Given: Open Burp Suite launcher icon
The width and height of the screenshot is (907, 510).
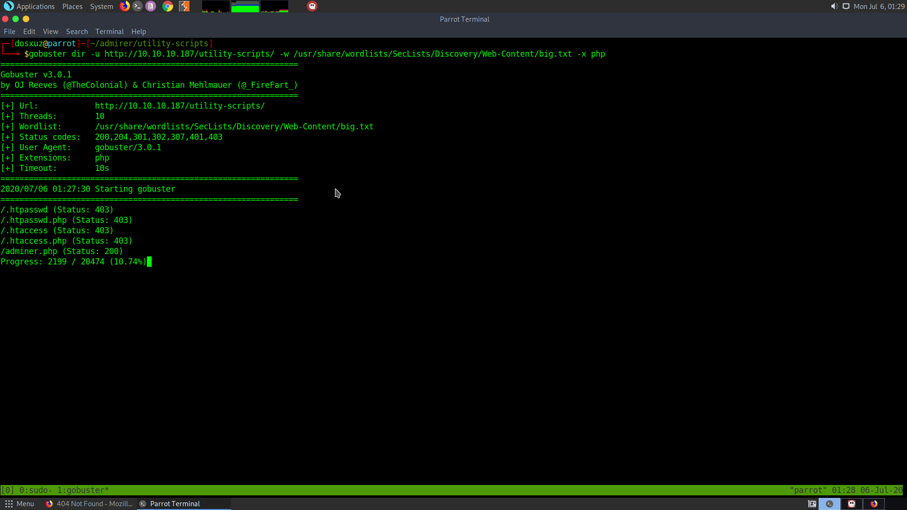Looking at the screenshot, I should pyautogui.click(x=184, y=6).
